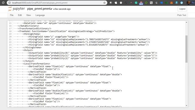The width and height of the screenshot is (195, 110).
Task: Click the blue bookmark-shaped extension icon
Action: [x=177, y=3]
